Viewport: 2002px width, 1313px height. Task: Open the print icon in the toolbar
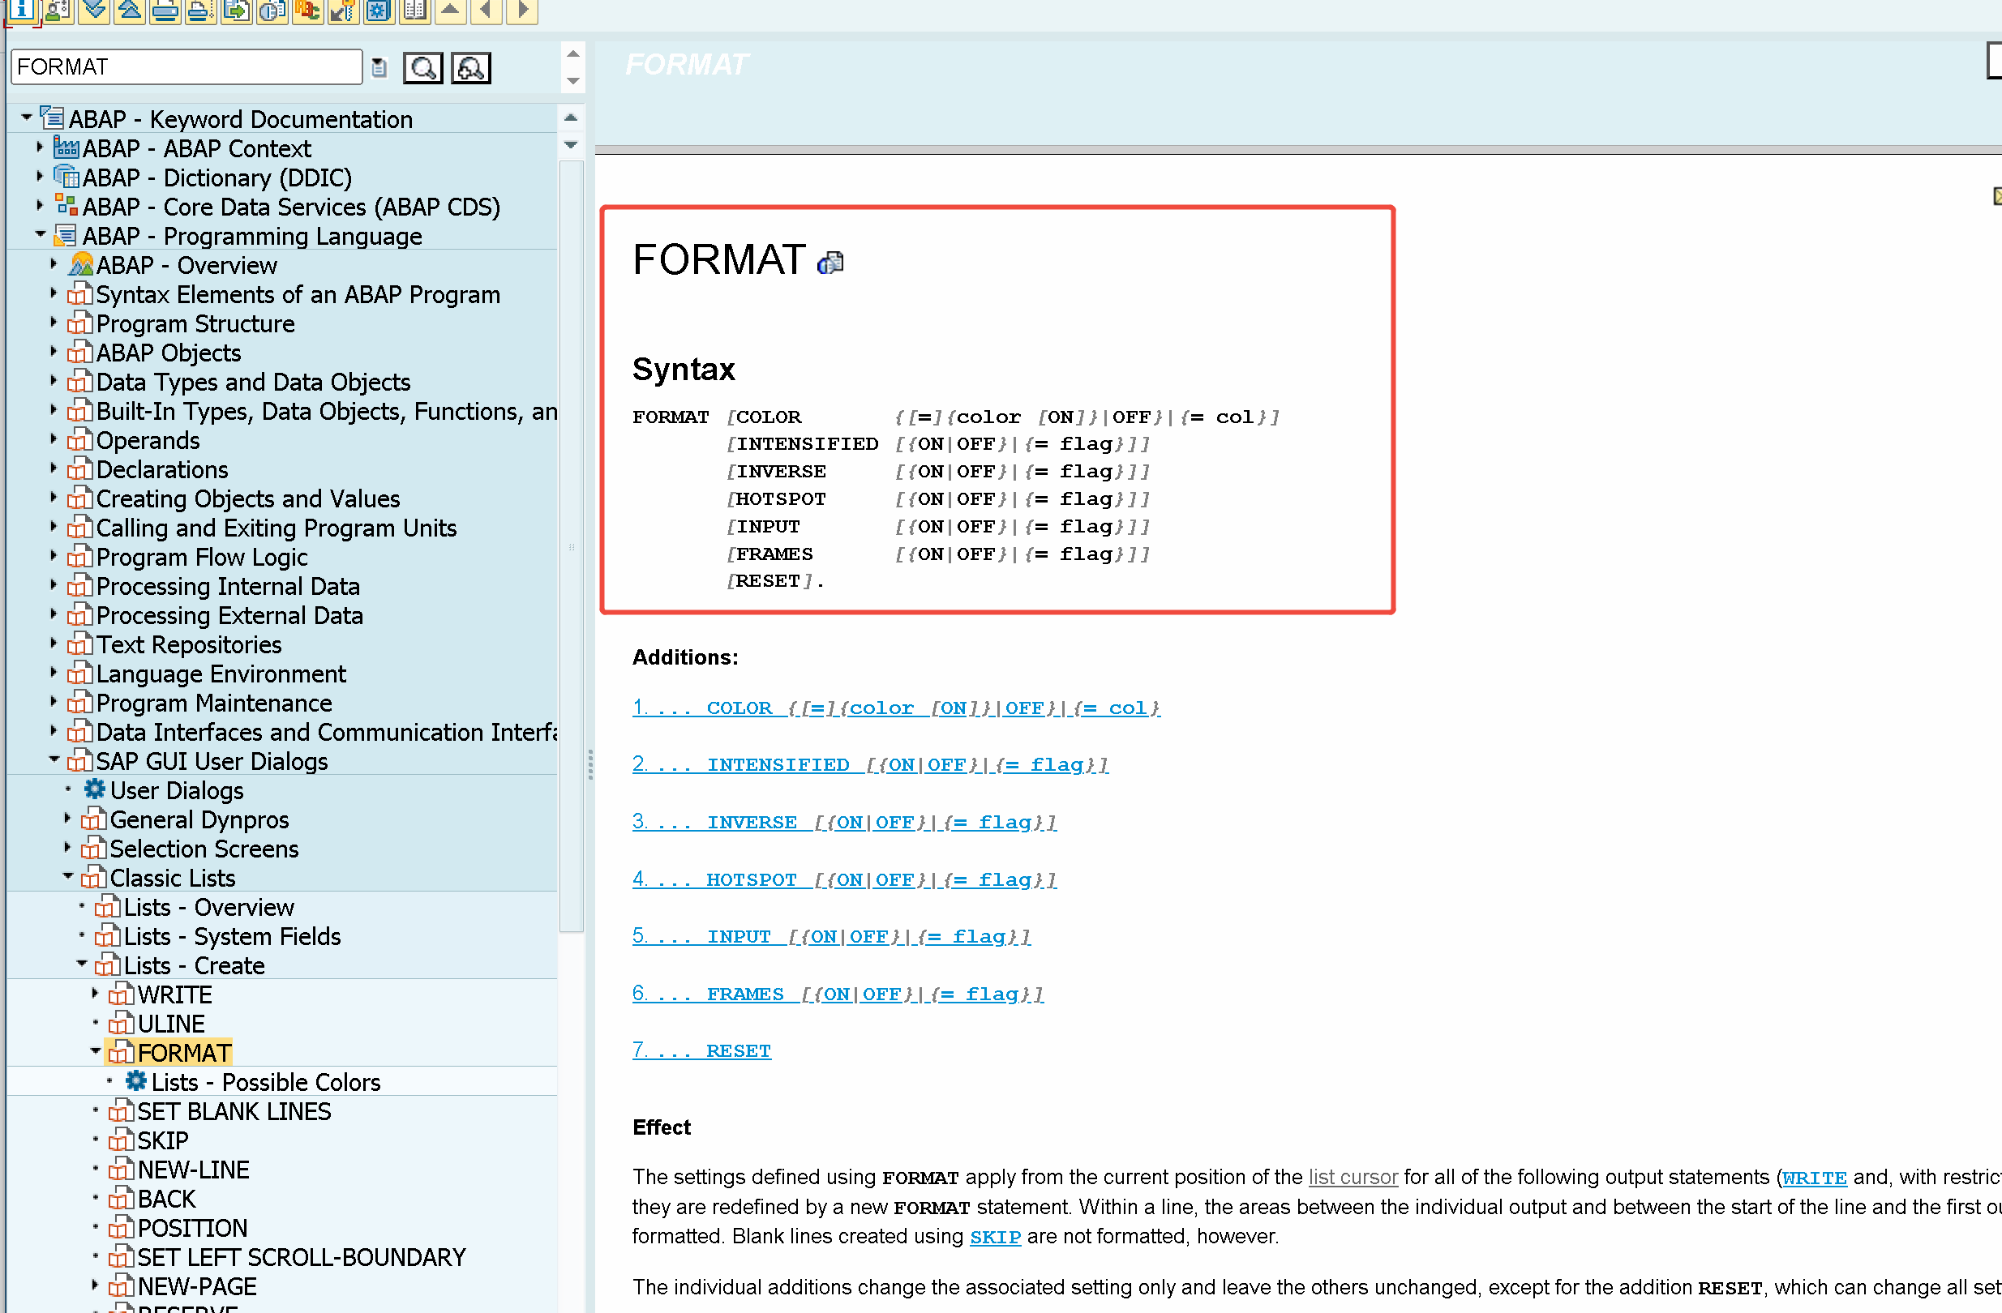tap(165, 12)
